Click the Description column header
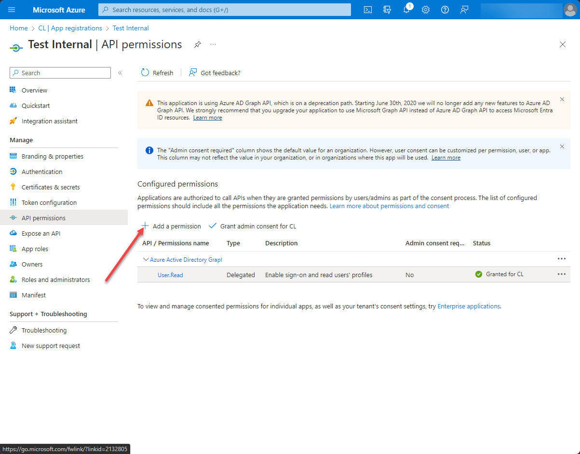This screenshot has width=580, height=454. (x=282, y=243)
